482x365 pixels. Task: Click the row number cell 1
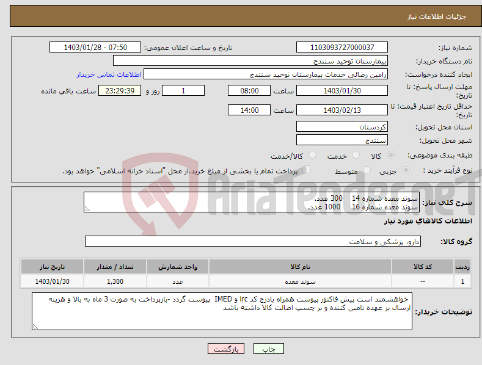(x=462, y=281)
